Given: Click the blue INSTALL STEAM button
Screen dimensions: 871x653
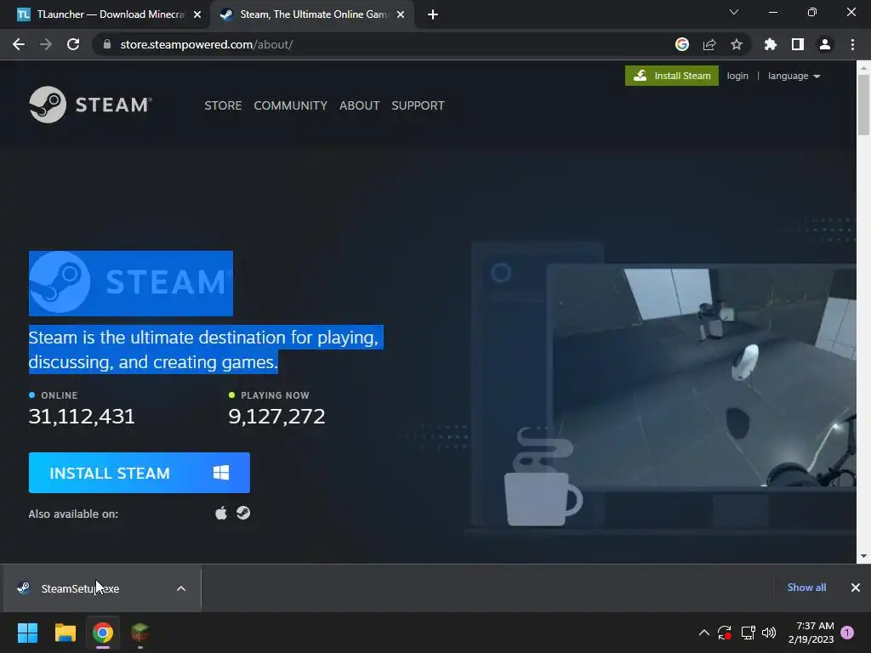Looking at the screenshot, I should click(x=139, y=473).
